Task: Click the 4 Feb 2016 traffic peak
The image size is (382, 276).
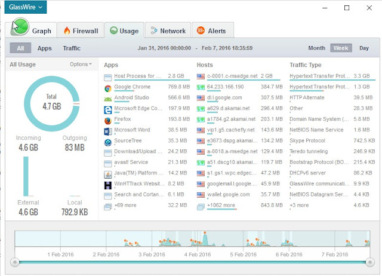Action: 205,239
